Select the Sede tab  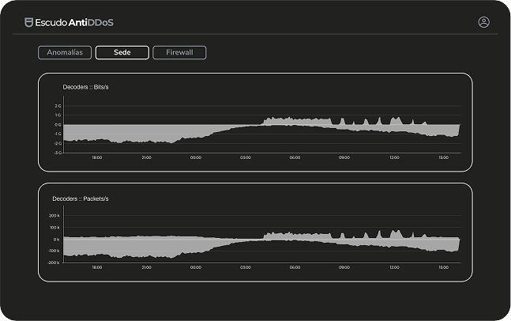click(122, 53)
